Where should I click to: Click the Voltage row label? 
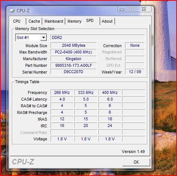click(x=40, y=139)
